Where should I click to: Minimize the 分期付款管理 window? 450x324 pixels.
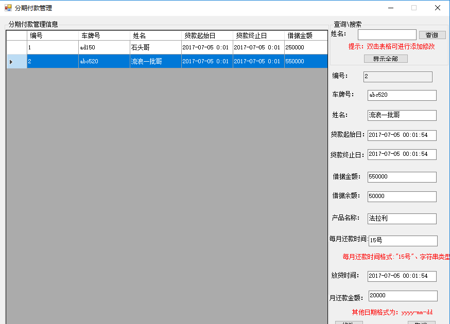click(x=391, y=8)
